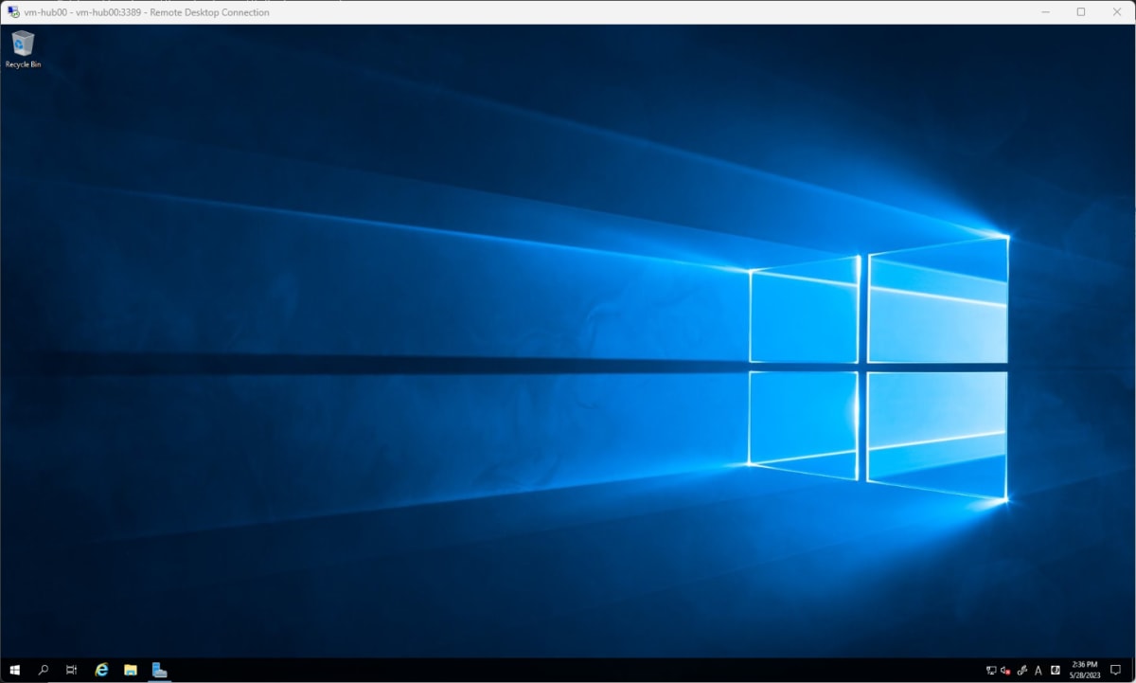Screen dimensions: 1136x683
Task: Open File Explorer from the taskbar
Action: (x=129, y=670)
